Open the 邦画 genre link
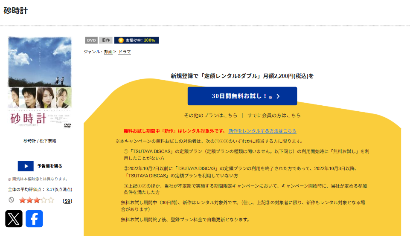The image size is (410, 243). click(108, 52)
